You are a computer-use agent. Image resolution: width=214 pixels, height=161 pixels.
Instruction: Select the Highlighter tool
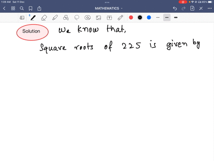click(x=55, y=18)
